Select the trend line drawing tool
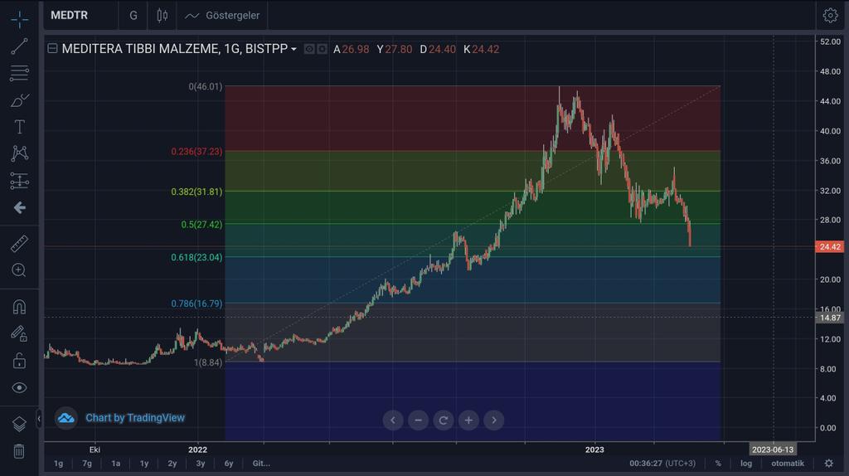Image resolution: width=849 pixels, height=476 pixels. tap(20, 46)
